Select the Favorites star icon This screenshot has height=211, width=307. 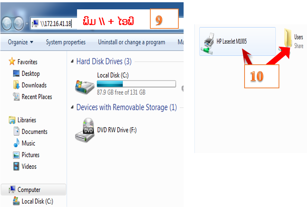click(12, 62)
